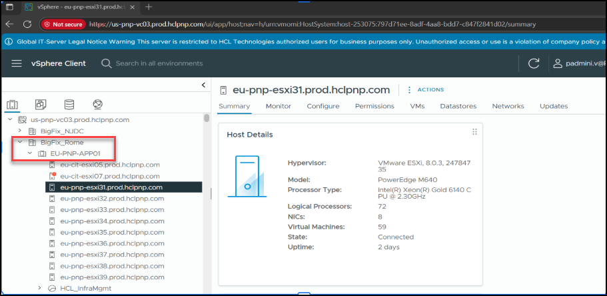Click the eu-cit-esxi05 host icon
The image size is (607, 296).
(52, 165)
